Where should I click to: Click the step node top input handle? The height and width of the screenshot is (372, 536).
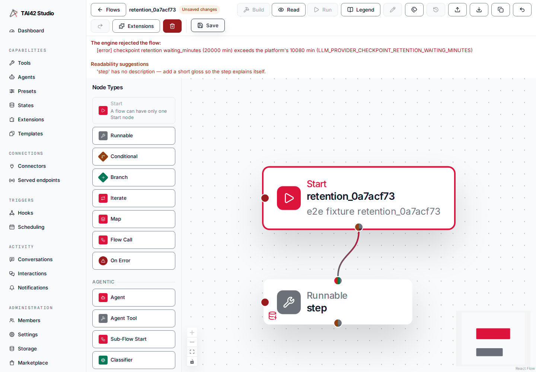coord(338,280)
